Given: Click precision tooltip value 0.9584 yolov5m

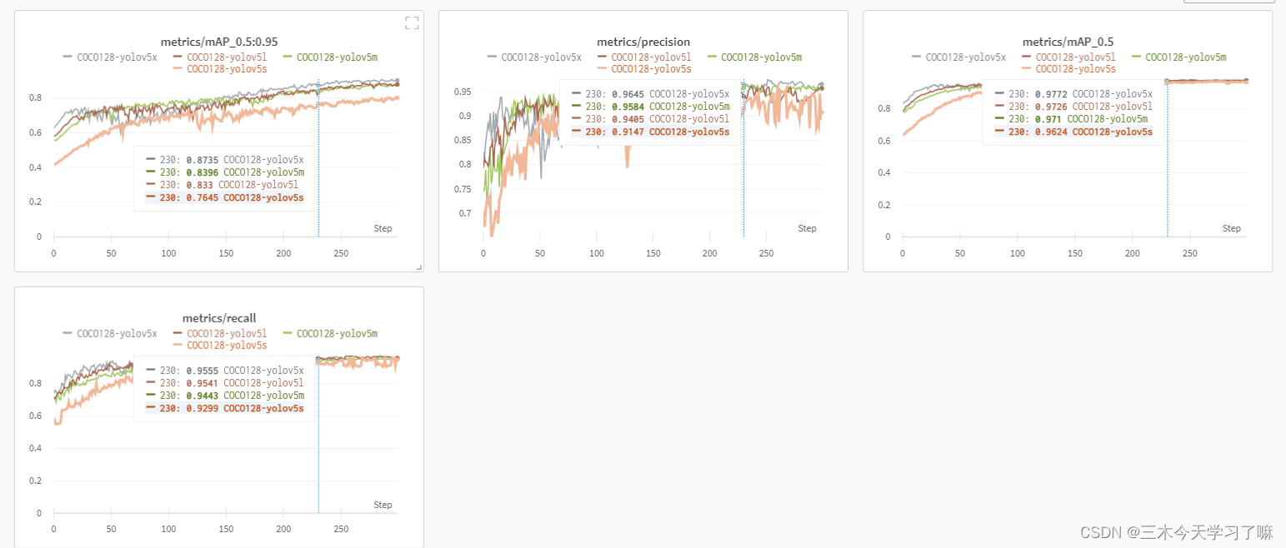Looking at the screenshot, I should pos(629,107).
